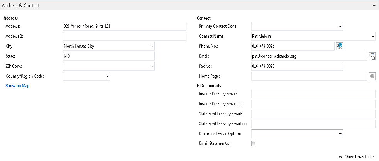Click Show fewer fields
Image resolution: width=379 pixels, height=161 pixels.
tap(357, 157)
